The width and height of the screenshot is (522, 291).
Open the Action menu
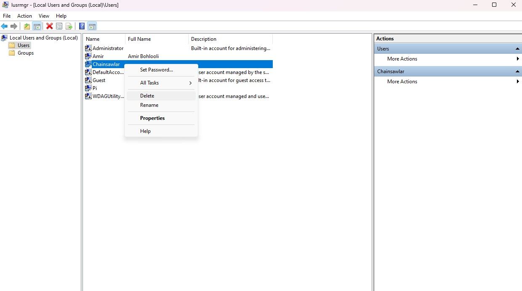coord(24,16)
